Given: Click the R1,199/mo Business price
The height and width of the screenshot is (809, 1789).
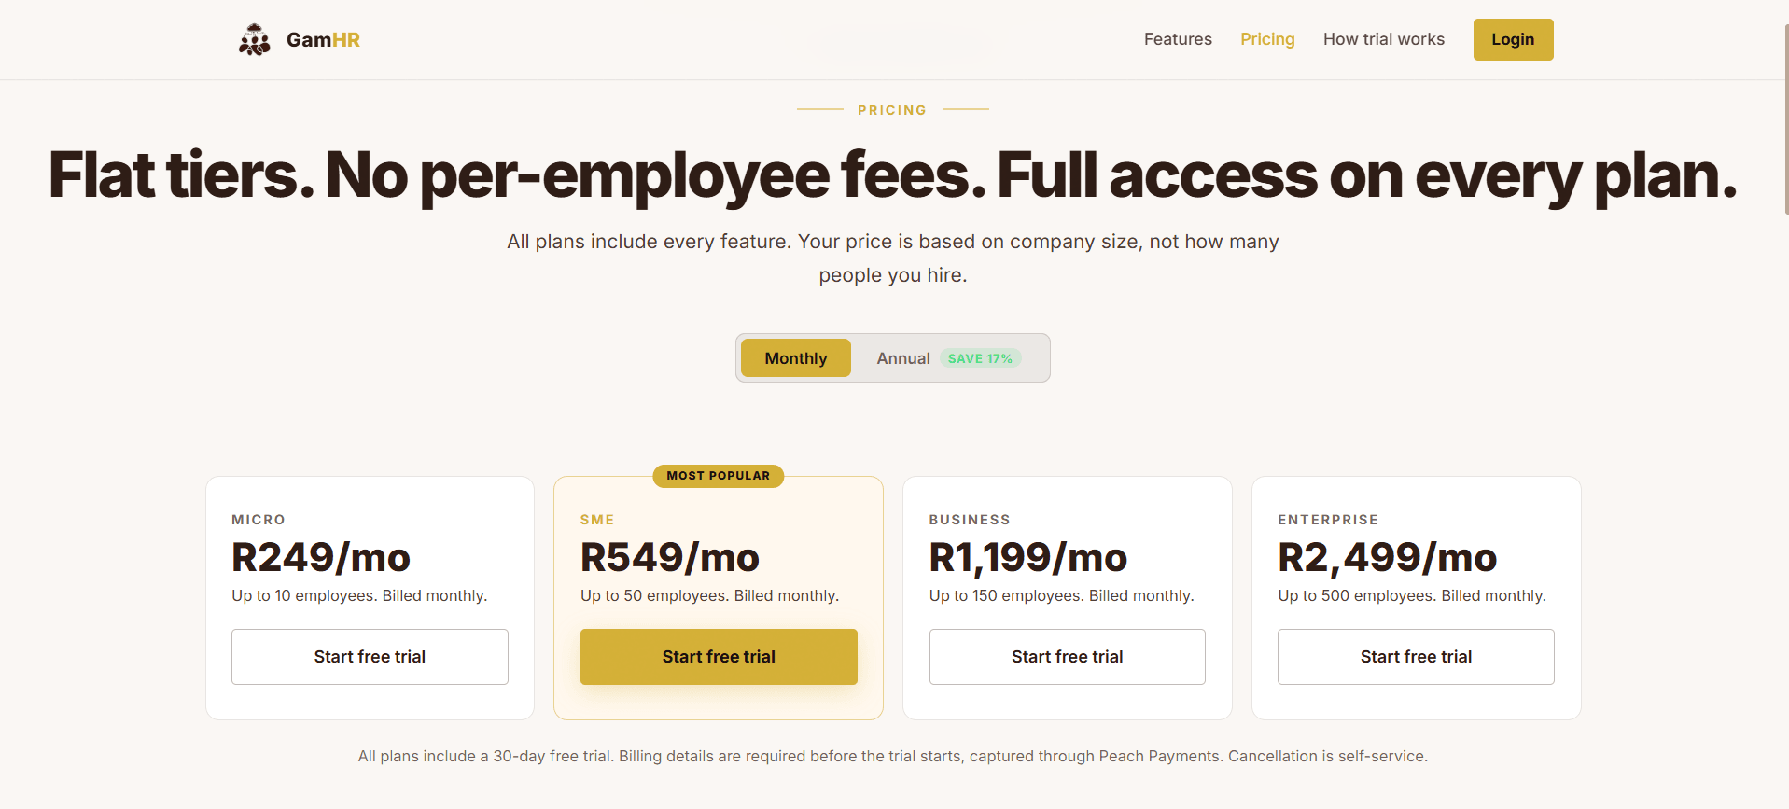Looking at the screenshot, I should pyautogui.click(x=1027, y=557).
